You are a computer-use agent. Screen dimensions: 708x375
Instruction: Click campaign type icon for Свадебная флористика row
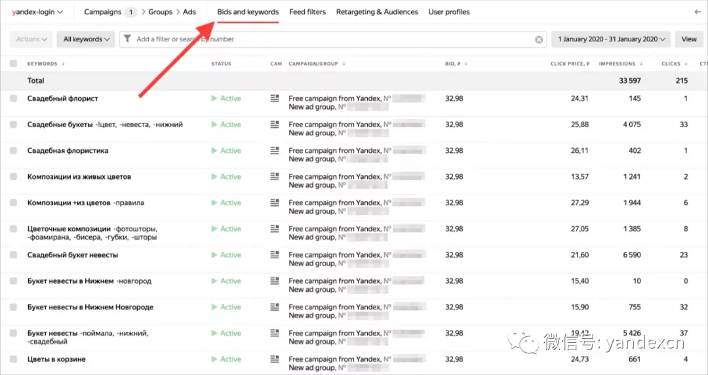tap(275, 150)
